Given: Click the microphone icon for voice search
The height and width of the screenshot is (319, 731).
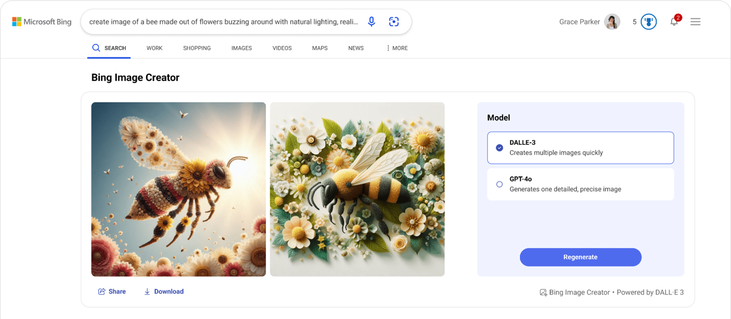Looking at the screenshot, I should (x=371, y=21).
